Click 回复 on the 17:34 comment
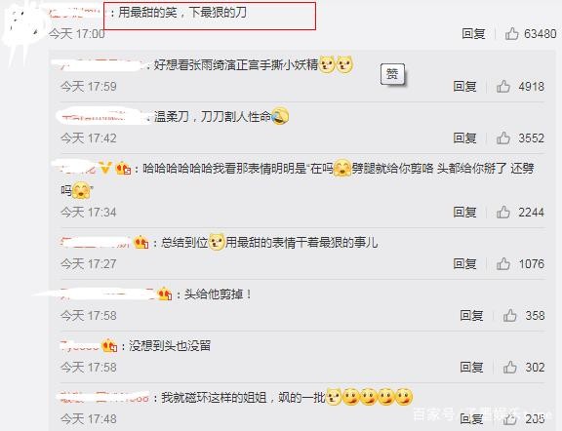This screenshot has height=431, width=562. pos(464,212)
